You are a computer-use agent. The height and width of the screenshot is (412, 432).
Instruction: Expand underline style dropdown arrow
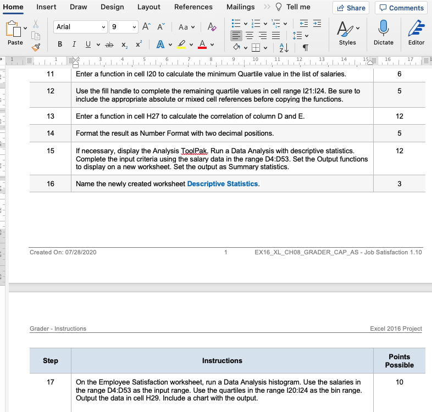(x=98, y=44)
